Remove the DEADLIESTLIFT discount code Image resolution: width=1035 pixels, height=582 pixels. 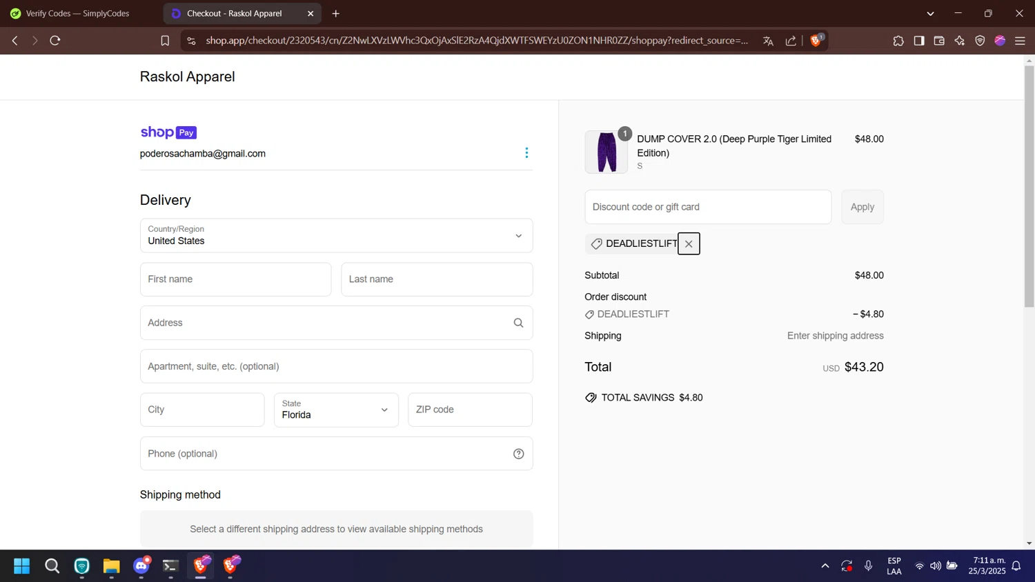click(x=689, y=243)
